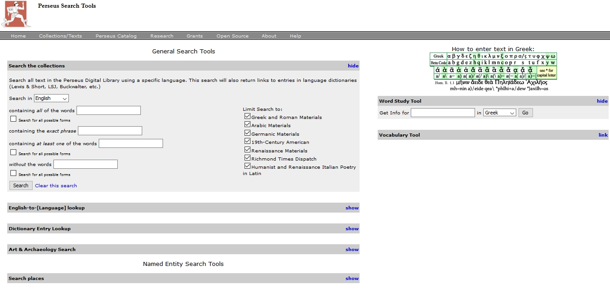The image size is (610, 294).
Task: Check 'all possible forms' under 'without the words'
Action: [x=14, y=174]
